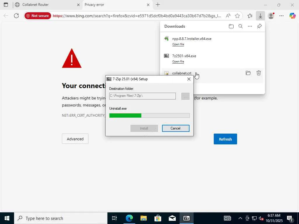Click the browse button beside destination folder
Screen dimensions: 299x224
[185, 96]
